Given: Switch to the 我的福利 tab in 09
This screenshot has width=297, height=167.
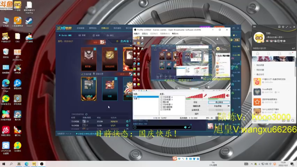Looking at the screenshot, I should point(117,28).
